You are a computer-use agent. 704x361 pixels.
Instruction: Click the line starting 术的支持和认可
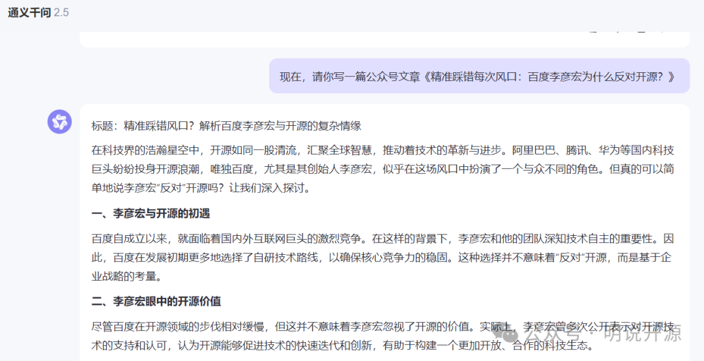coord(343,346)
